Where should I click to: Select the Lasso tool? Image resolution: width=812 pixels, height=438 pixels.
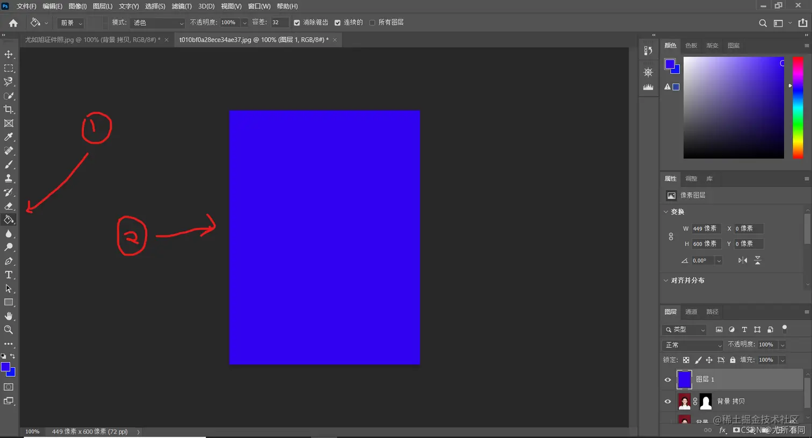[x=9, y=82]
